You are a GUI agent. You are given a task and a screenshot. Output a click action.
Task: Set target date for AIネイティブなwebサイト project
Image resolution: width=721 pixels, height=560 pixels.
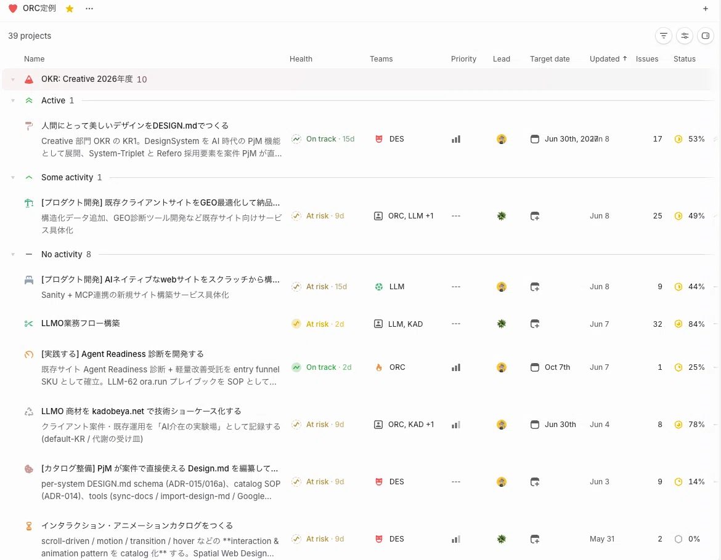(535, 287)
